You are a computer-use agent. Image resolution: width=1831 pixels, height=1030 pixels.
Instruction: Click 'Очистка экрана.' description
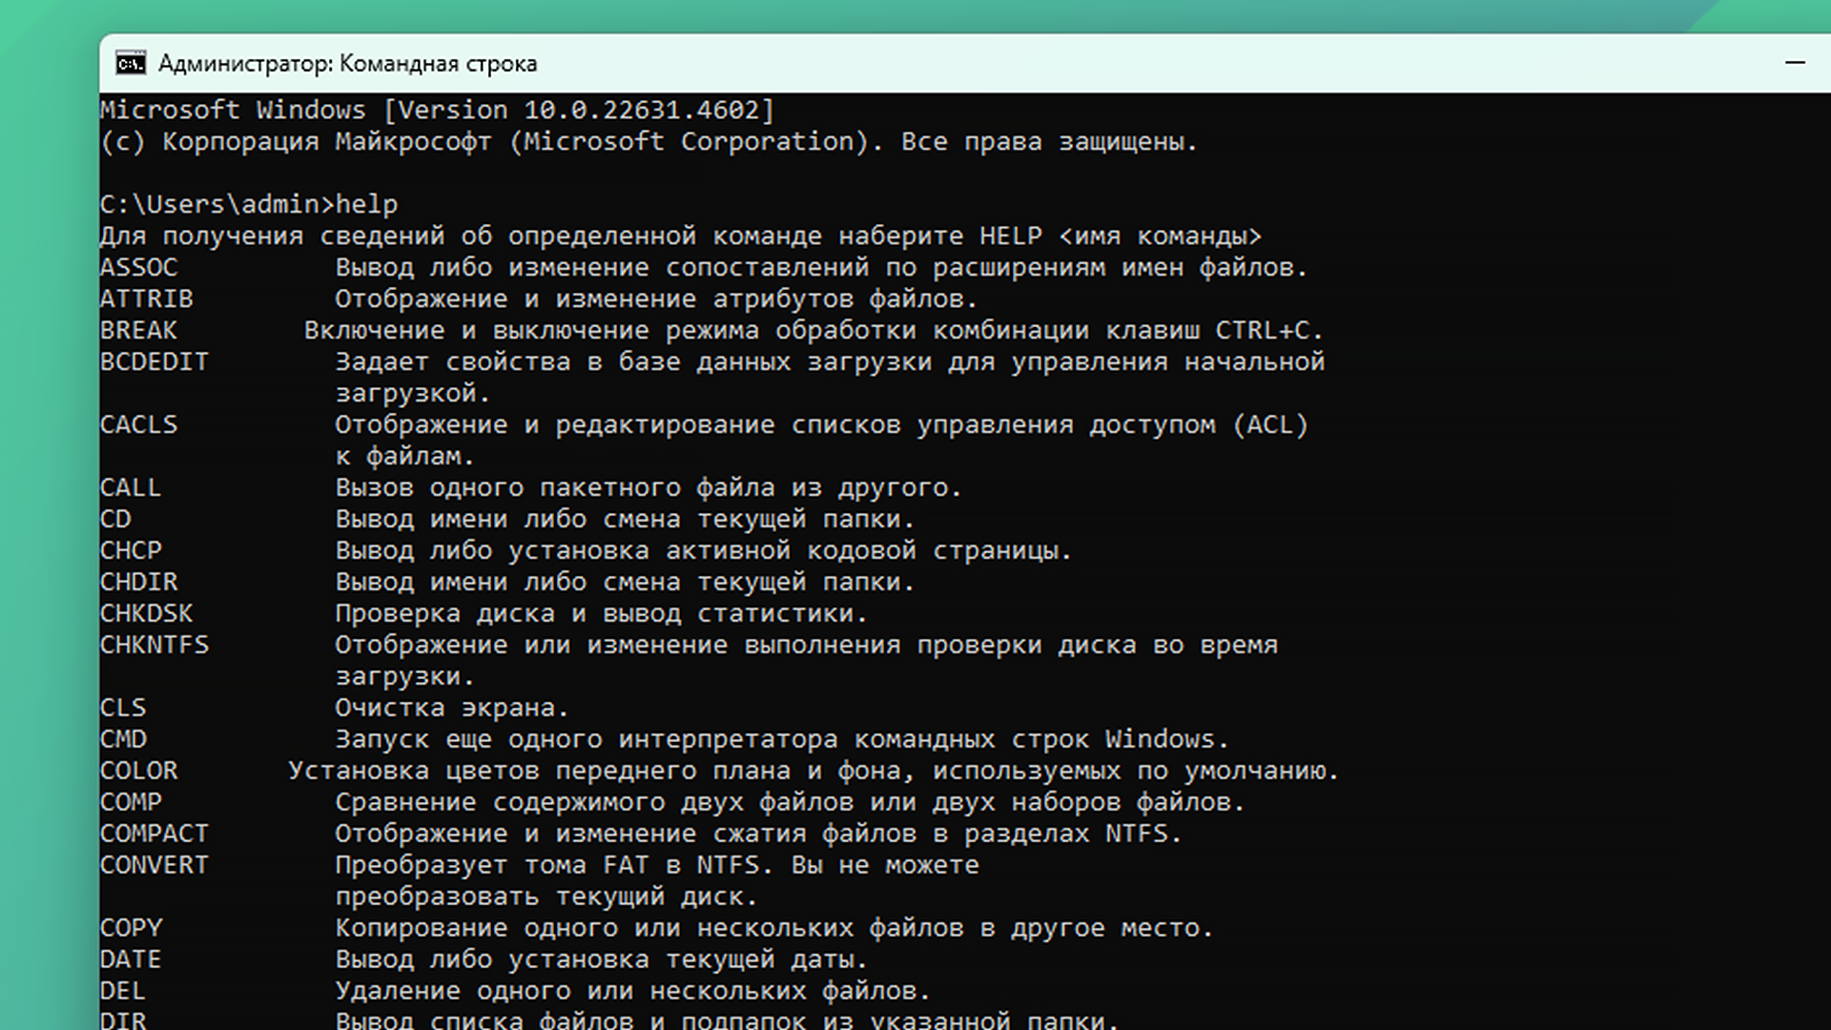click(x=452, y=708)
